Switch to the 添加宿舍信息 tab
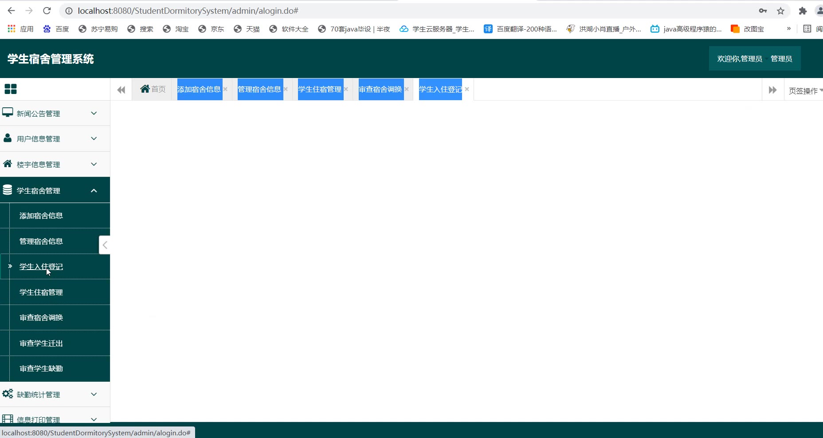The image size is (823, 438). (199, 89)
